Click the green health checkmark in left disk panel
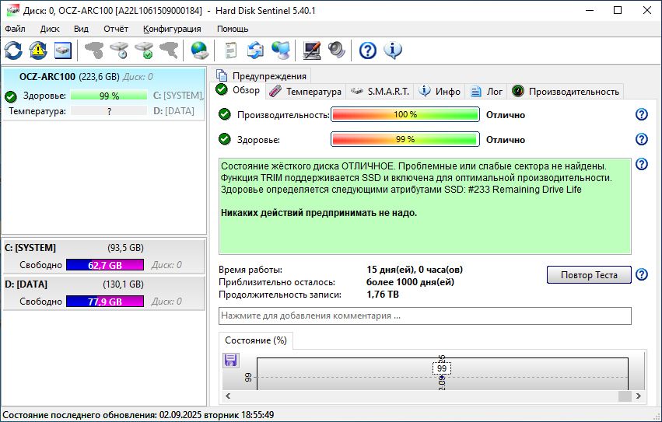Screen dimensions: 662x422 tap(11, 96)
